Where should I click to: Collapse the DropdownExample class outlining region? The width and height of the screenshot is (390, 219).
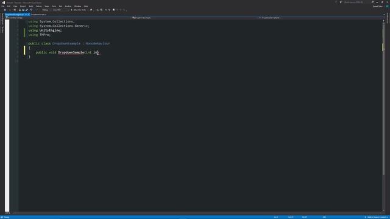point(26,43)
